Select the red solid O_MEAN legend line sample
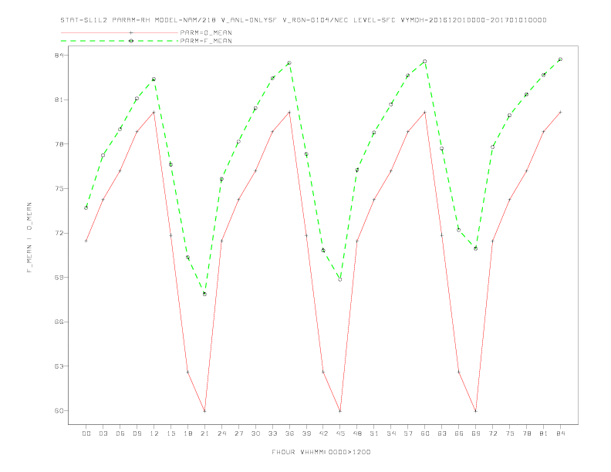Image resolution: width=611 pixels, height=472 pixels. [x=120, y=32]
